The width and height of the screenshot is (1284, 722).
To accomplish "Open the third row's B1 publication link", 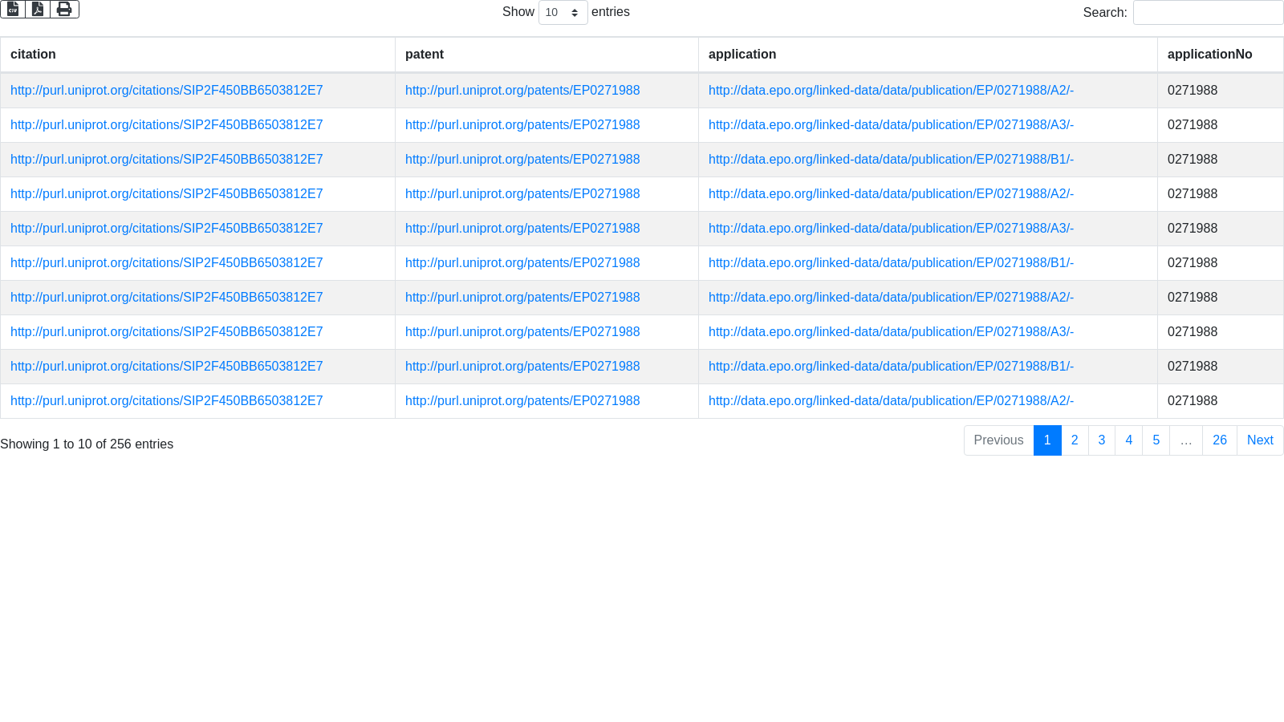I will pos(891,160).
